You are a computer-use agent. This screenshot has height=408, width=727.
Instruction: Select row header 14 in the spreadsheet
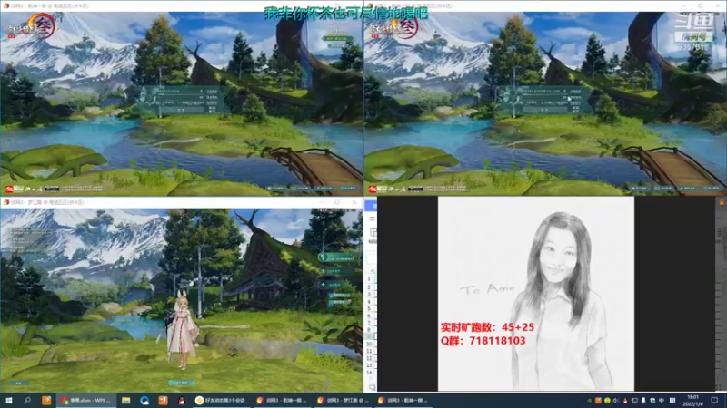pyautogui.click(x=370, y=372)
